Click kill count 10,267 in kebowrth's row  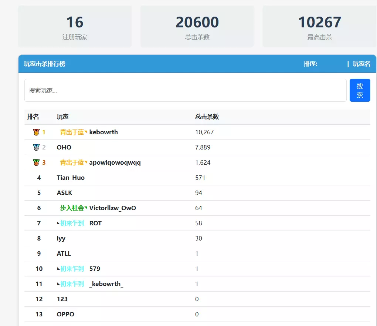pos(204,132)
